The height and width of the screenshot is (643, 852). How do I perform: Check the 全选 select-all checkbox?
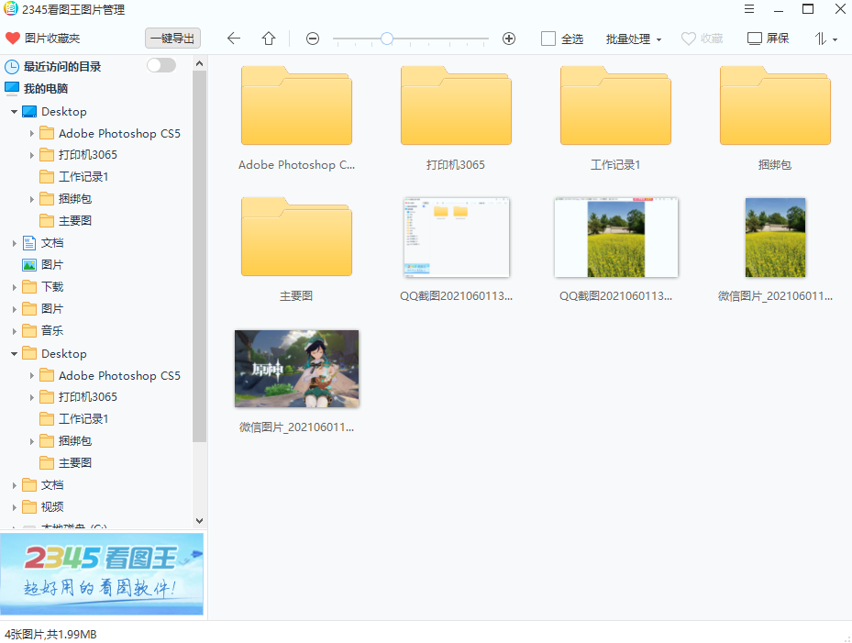548,39
